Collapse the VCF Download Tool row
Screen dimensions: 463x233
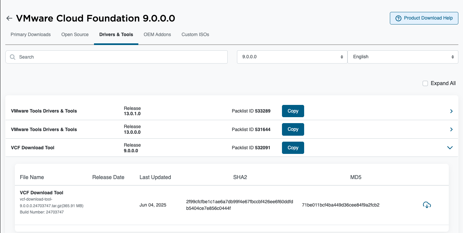tap(450, 148)
